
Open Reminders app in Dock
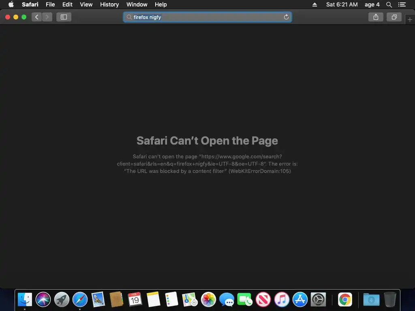(171, 299)
